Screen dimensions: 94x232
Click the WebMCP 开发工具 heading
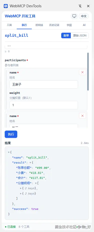pyautogui.click(x=20, y=16)
